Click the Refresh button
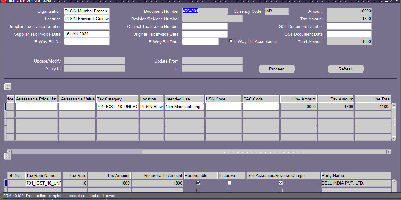The image size is (401, 200). coord(345,69)
